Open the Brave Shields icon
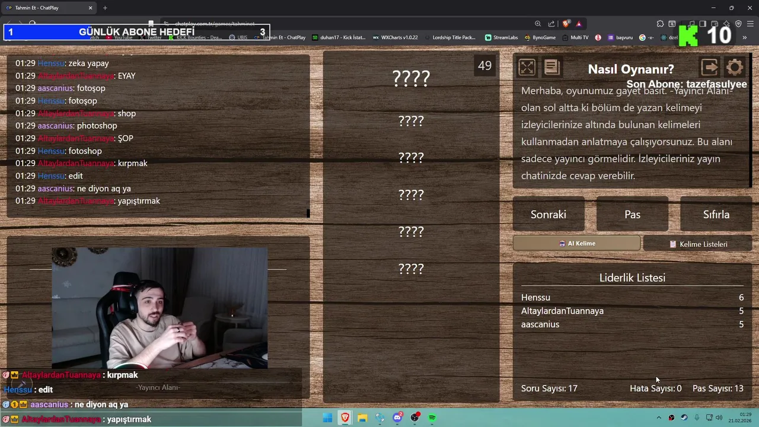The image size is (759, 427). (x=566, y=24)
